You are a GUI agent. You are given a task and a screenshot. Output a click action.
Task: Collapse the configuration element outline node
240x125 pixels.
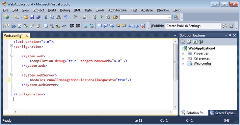coord(12,45)
